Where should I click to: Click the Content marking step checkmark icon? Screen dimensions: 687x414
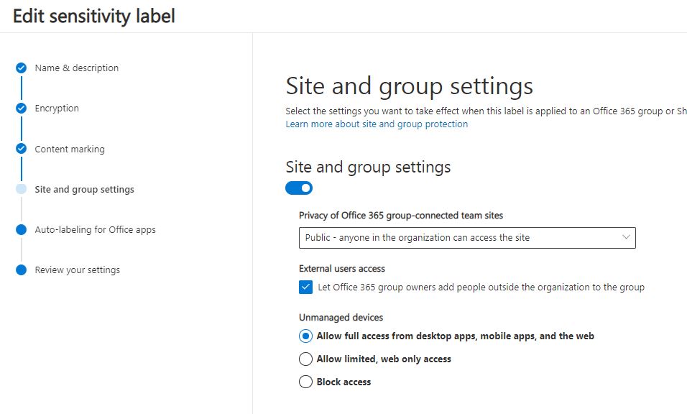pos(22,149)
